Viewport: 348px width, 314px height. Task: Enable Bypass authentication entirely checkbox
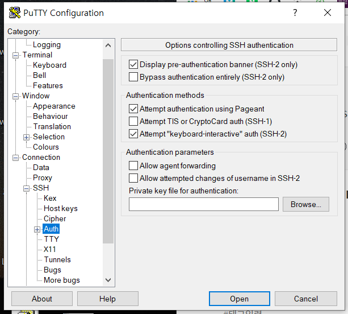click(x=133, y=77)
